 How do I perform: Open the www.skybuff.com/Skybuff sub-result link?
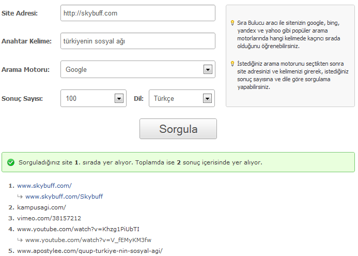[64, 197]
